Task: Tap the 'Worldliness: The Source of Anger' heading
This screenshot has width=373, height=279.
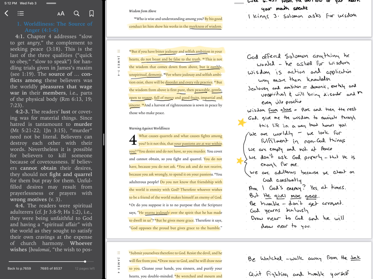Action: 55,27
